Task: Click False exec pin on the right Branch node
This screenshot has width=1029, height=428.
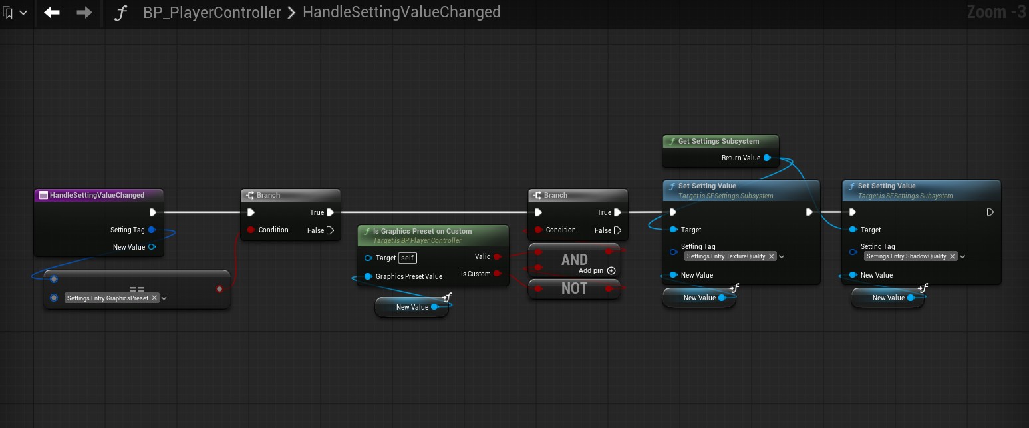Action: pyautogui.click(x=617, y=230)
